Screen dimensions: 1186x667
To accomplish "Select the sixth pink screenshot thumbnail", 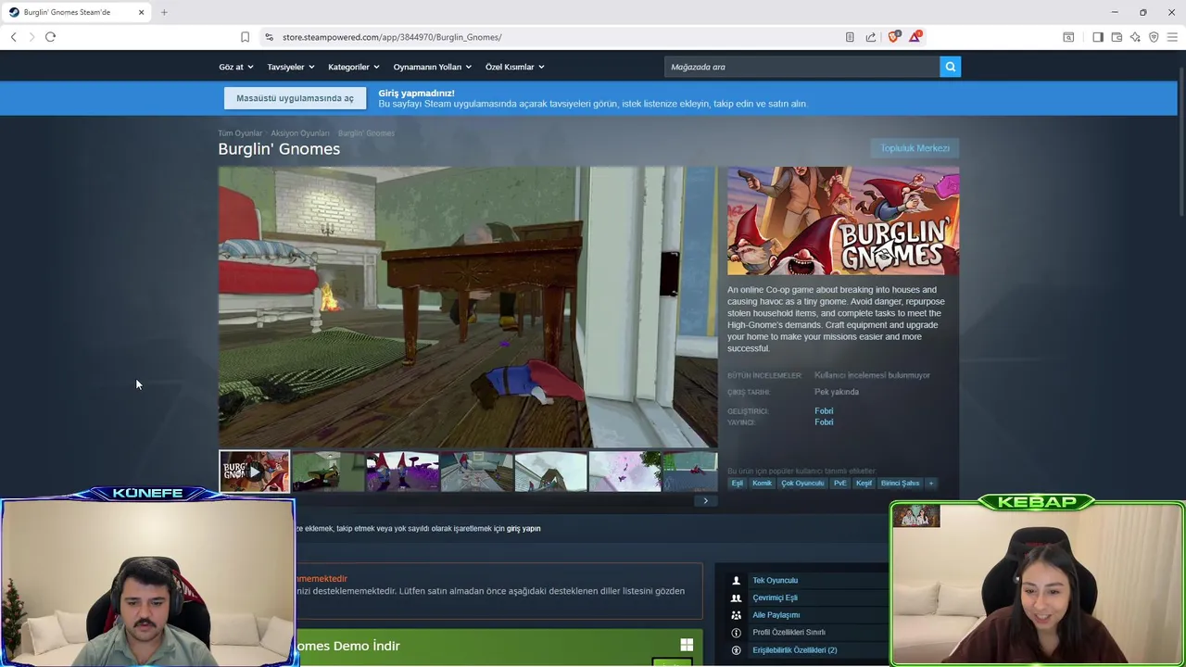I will 625,472.
